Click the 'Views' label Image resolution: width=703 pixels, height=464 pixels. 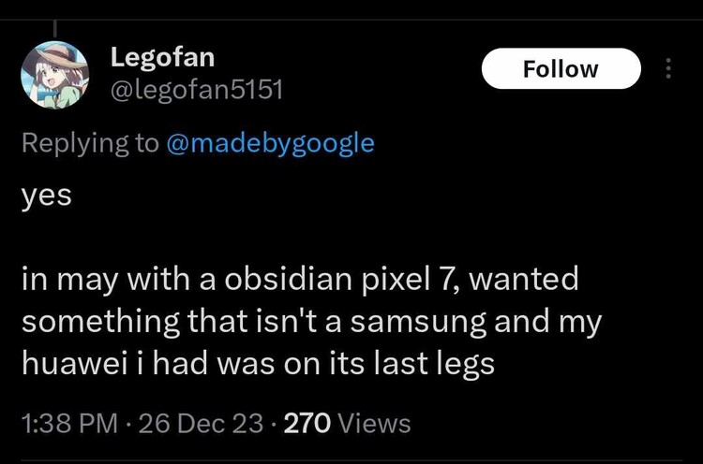coord(374,423)
